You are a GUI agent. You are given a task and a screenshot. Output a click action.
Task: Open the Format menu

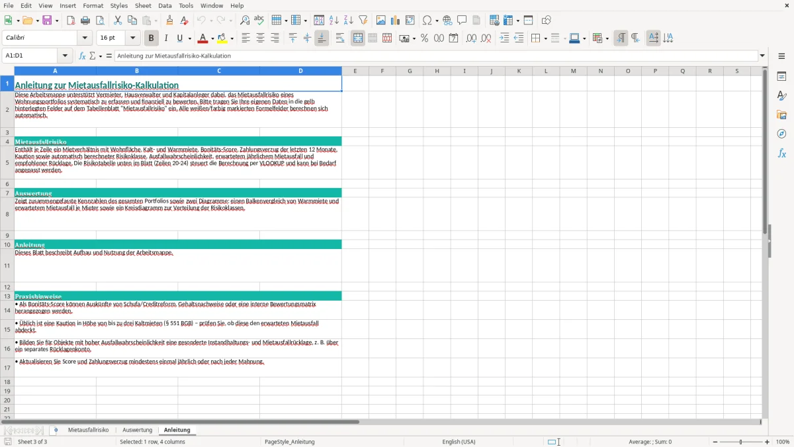tap(93, 5)
